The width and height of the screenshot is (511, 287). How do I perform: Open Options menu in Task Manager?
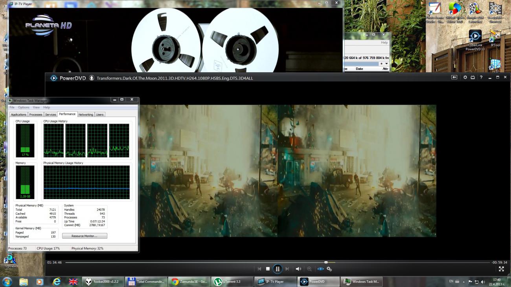(x=24, y=107)
